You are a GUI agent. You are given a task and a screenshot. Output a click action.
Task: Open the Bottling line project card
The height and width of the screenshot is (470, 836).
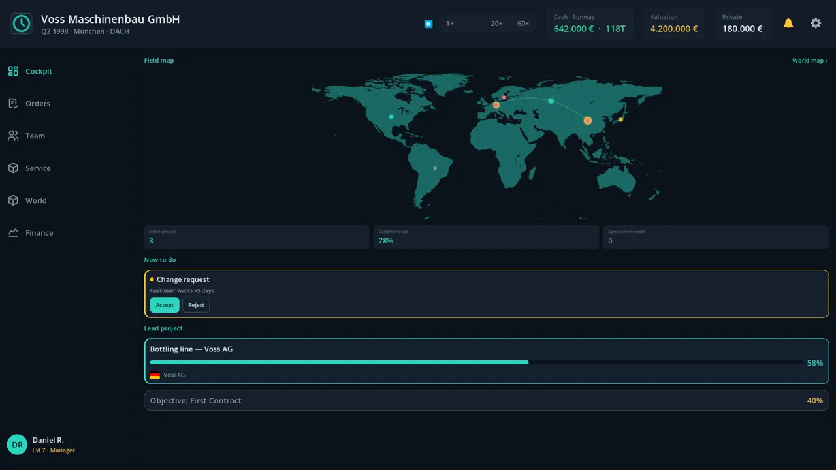tap(487, 361)
